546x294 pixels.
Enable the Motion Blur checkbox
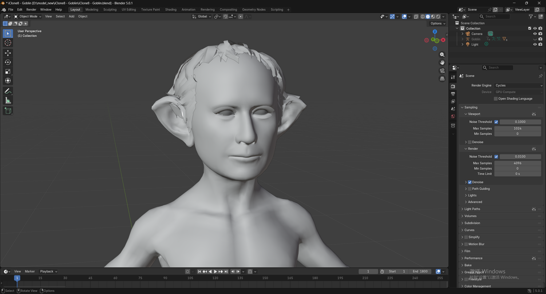tap(466, 244)
